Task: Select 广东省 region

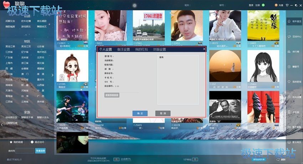Action: point(9,57)
